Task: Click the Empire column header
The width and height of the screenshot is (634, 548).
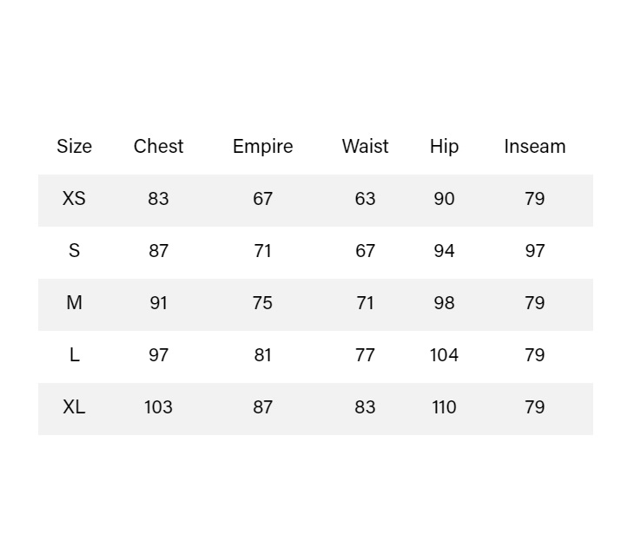Action: point(262,147)
